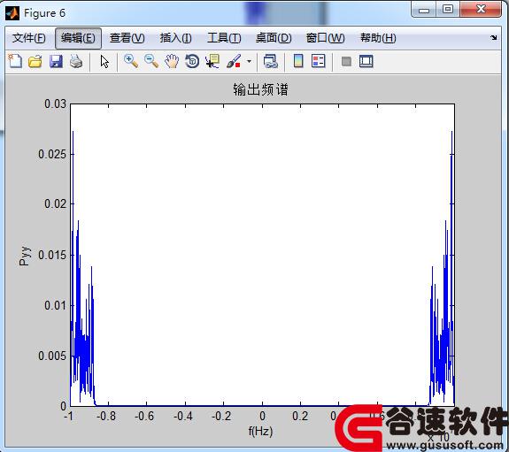Activate the Zoom In magnifier tool
This screenshot has width=509, height=452.
click(x=131, y=61)
